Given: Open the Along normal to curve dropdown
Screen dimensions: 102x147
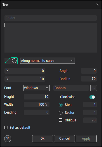Looking at the screenshot, I should pos(48,61).
